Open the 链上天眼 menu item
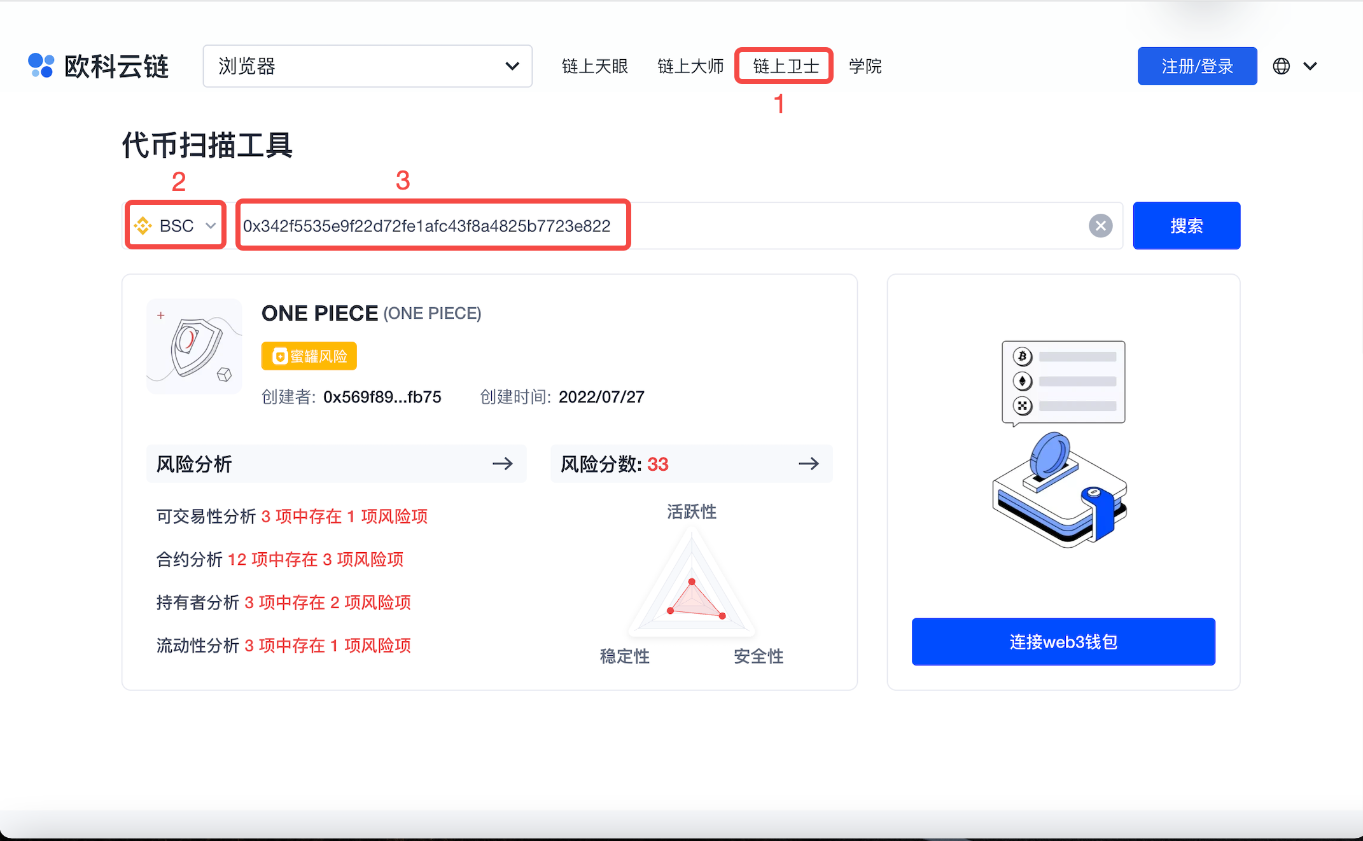Screen dimensions: 1363x841 (x=594, y=66)
